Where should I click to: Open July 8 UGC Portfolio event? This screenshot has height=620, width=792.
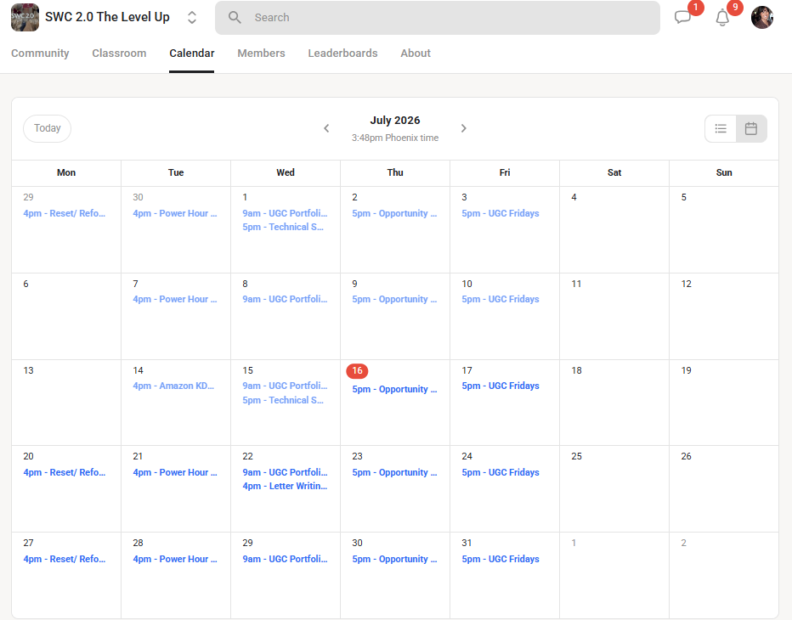[x=285, y=299]
